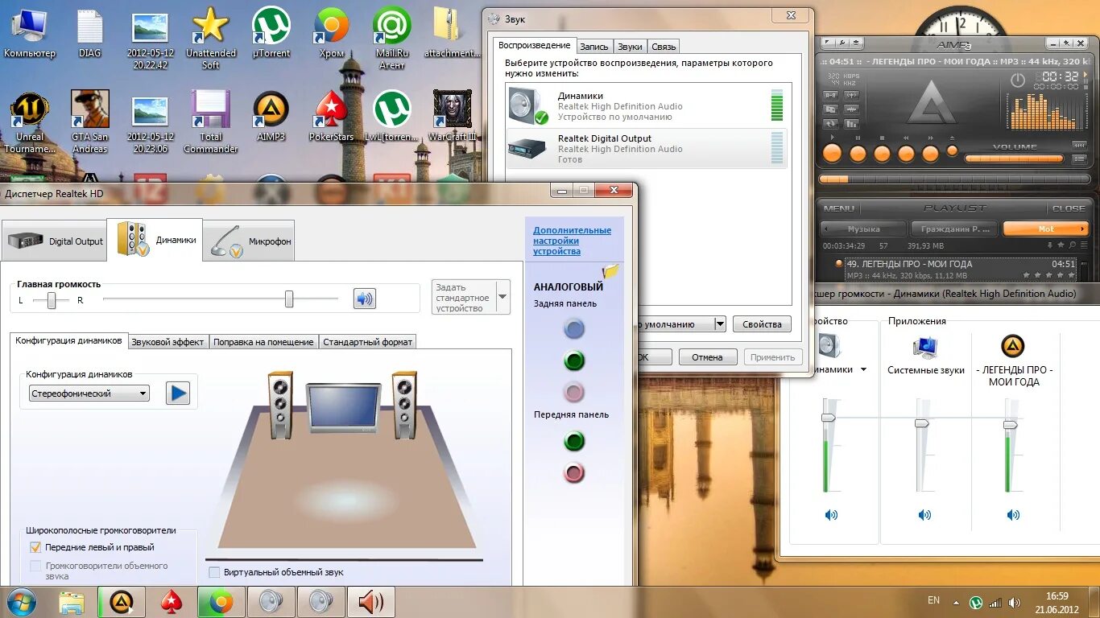
Task: Stop playback in AIMP player
Action: pyautogui.click(x=882, y=154)
